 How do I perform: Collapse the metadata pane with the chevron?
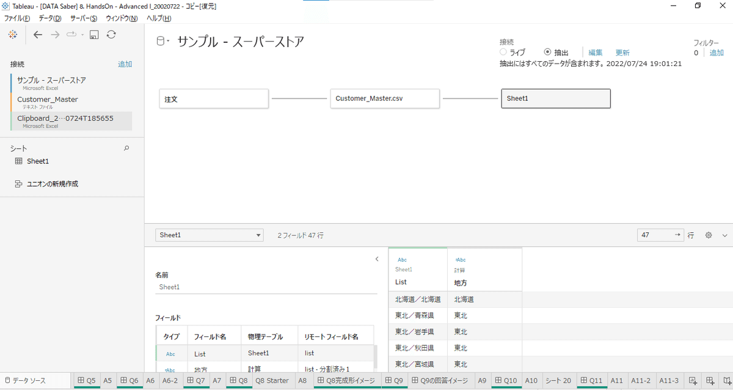point(377,259)
